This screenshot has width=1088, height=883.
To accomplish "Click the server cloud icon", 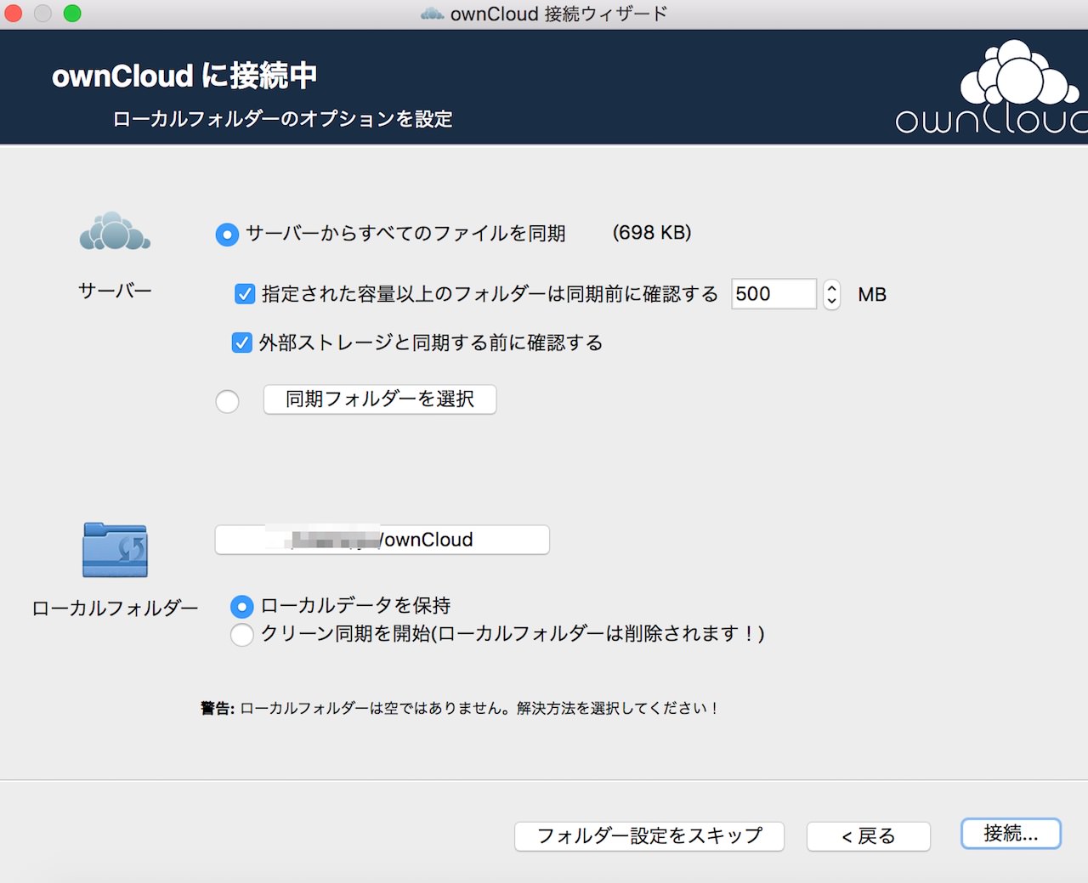I will coord(115,231).
